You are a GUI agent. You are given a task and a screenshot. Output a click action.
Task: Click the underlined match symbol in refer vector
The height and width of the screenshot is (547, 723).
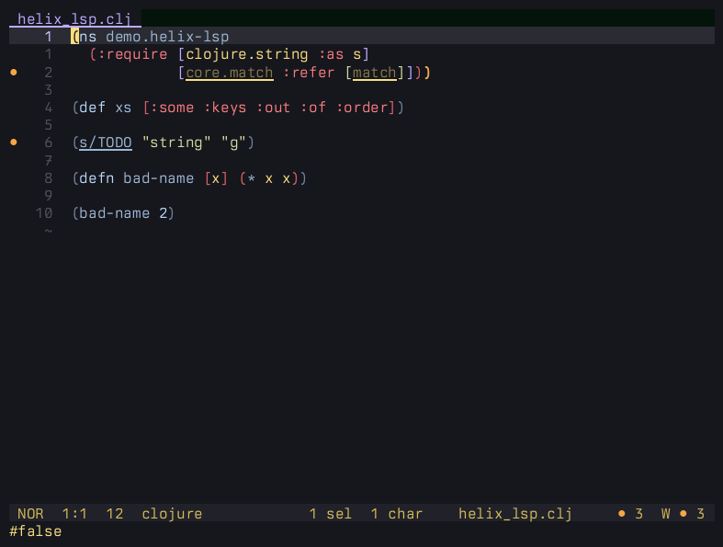point(375,73)
